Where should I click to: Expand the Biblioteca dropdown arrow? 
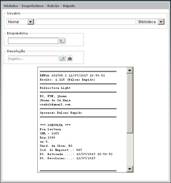tap(161, 22)
